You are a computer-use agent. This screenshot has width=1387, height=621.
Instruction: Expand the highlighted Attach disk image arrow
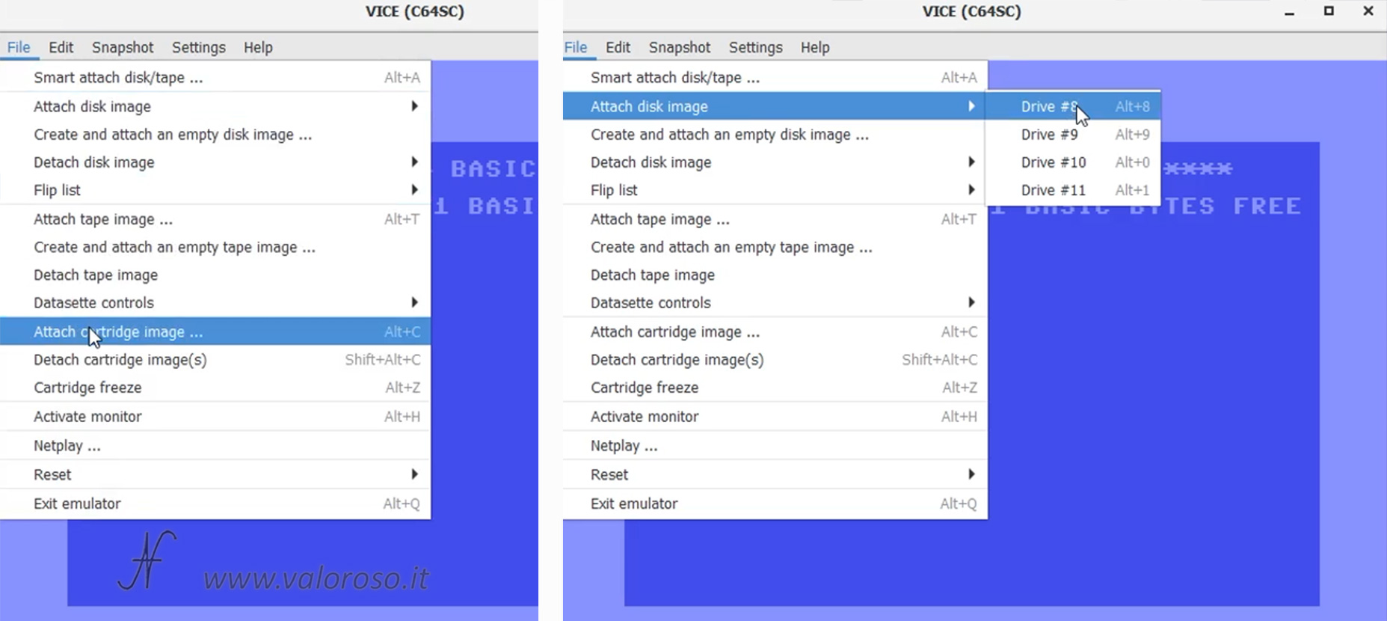(971, 106)
